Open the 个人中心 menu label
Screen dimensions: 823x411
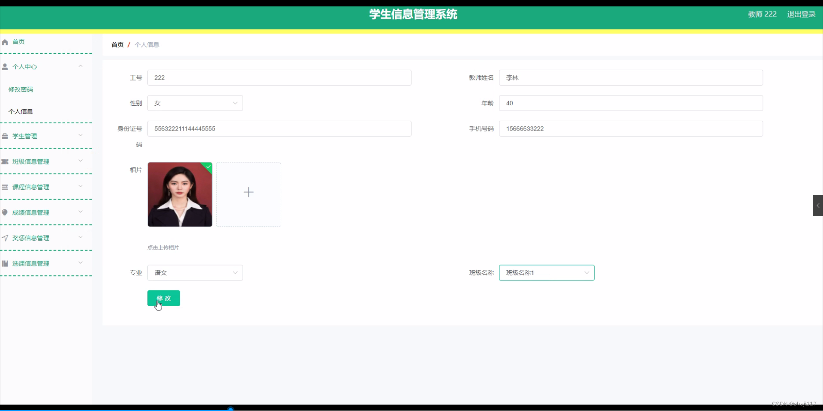24,67
